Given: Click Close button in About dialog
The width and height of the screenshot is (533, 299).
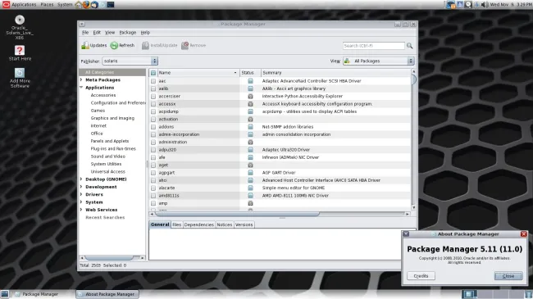Looking at the screenshot, I should [508, 276].
